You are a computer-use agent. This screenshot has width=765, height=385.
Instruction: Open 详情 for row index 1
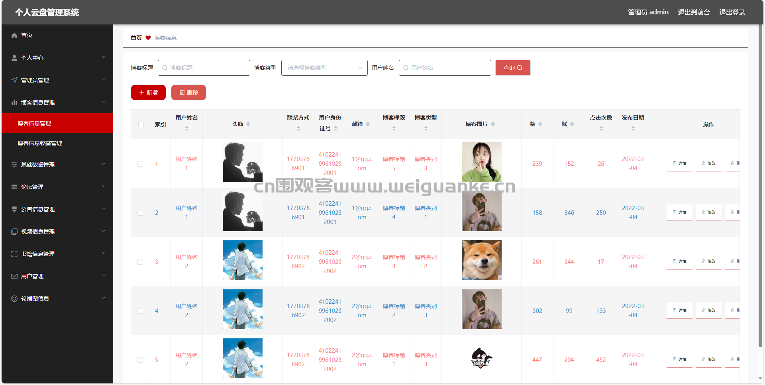679,163
